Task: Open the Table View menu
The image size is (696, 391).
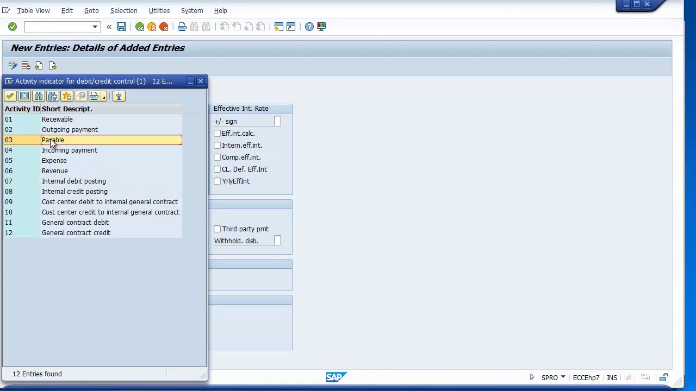Action: tap(33, 10)
